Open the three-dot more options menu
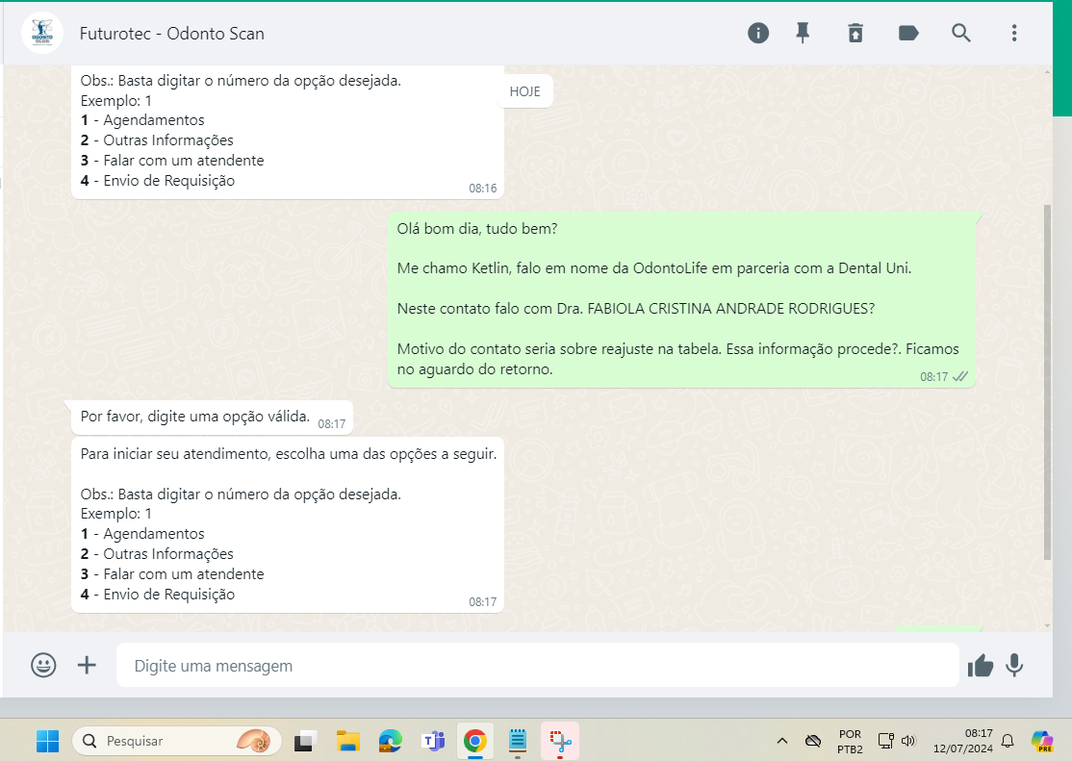This screenshot has height=761, width=1072. click(x=1014, y=33)
